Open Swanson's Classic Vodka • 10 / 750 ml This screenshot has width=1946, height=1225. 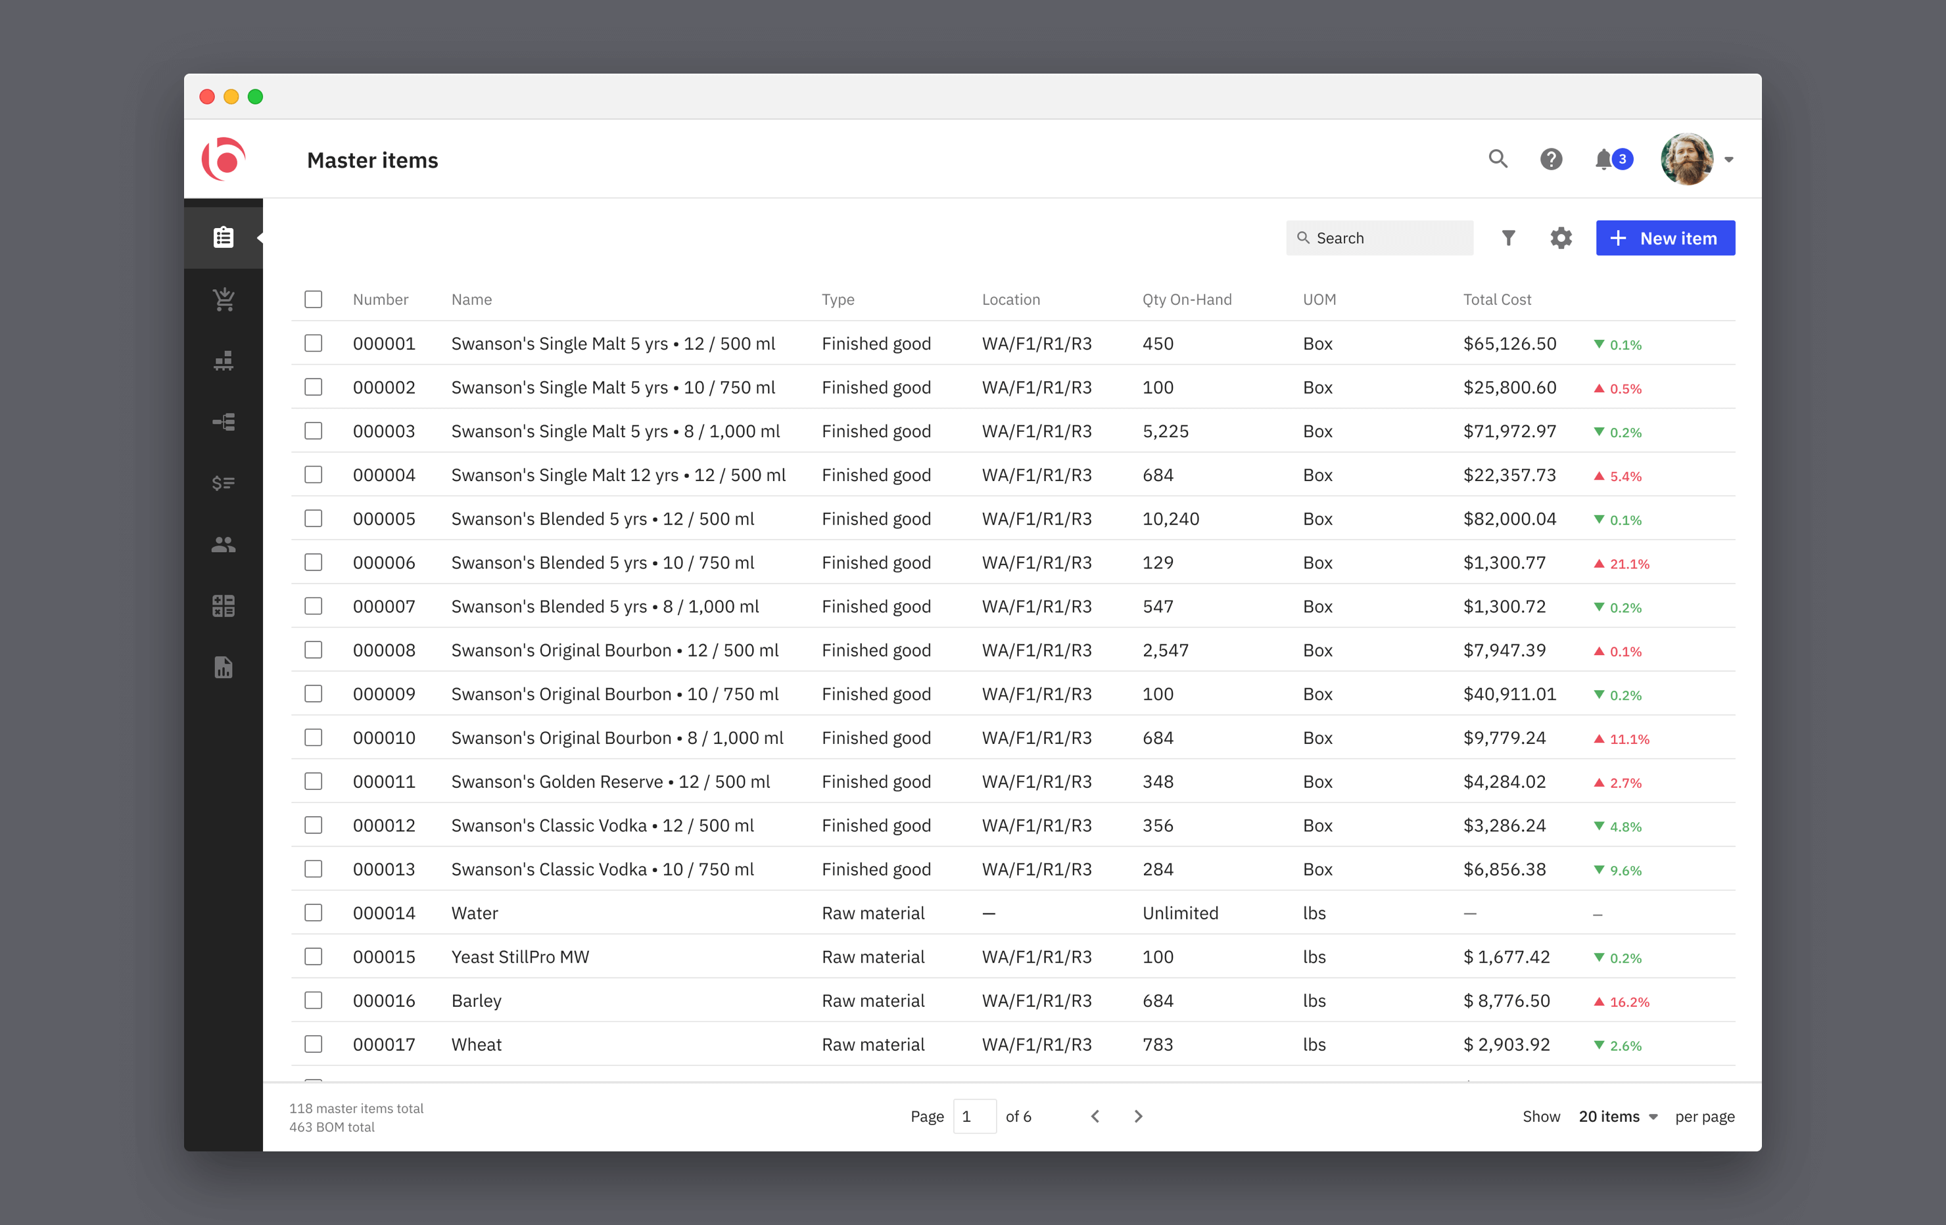[x=602, y=869]
